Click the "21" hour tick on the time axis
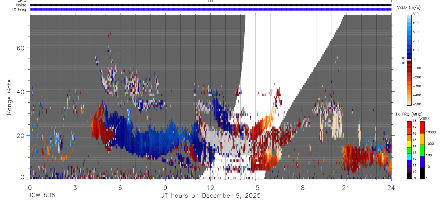 pos(346,187)
